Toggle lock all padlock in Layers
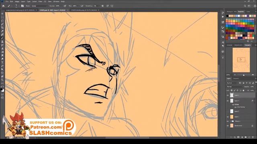The height and width of the screenshot is (144, 257). (x=243, y=90)
